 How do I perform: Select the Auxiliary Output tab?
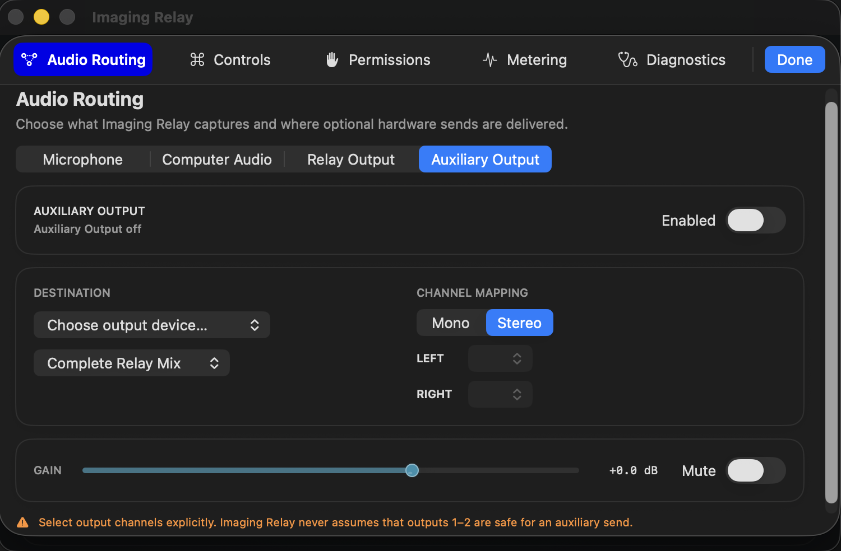485,160
